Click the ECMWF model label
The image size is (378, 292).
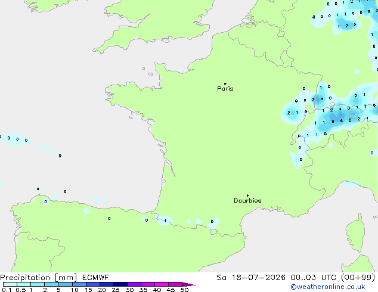pos(96,278)
